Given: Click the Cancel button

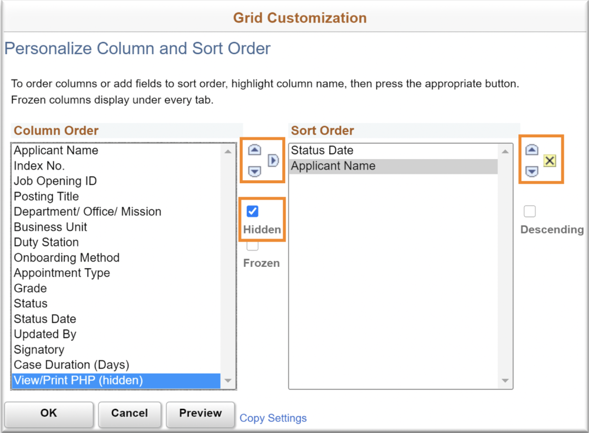Looking at the screenshot, I should (x=130, y=414).
